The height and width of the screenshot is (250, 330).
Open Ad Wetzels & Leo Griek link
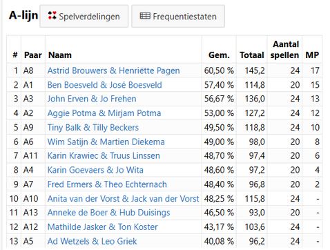[92, 241]
